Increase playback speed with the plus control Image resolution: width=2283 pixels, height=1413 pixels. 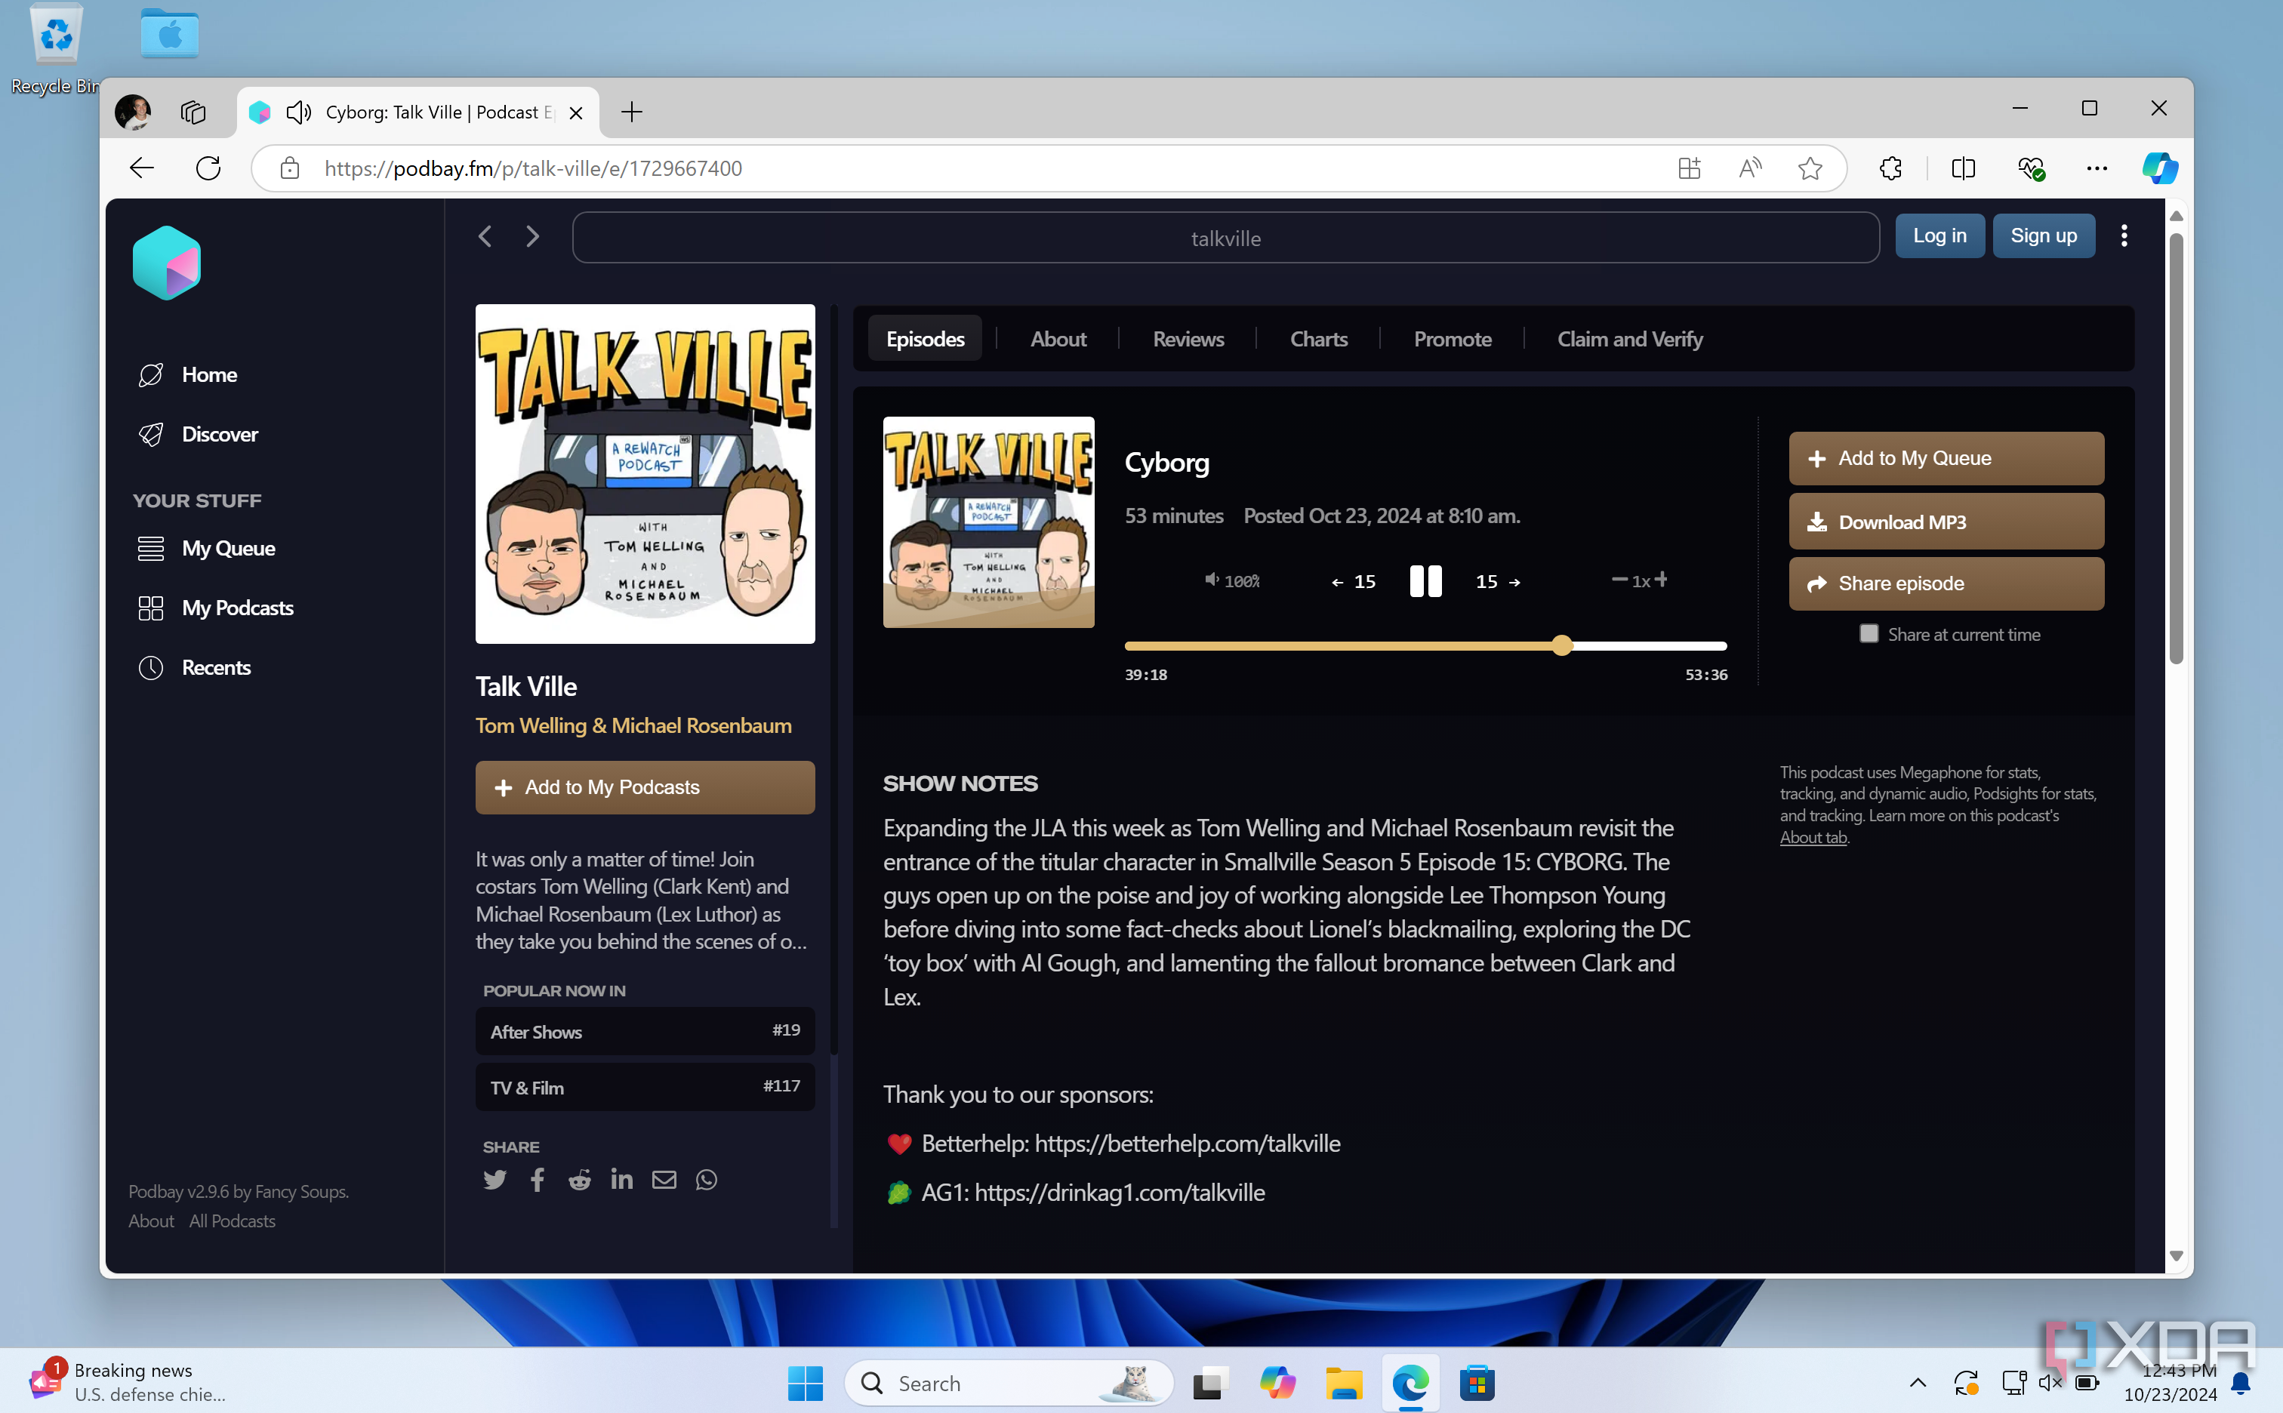tap(1662, 580)
